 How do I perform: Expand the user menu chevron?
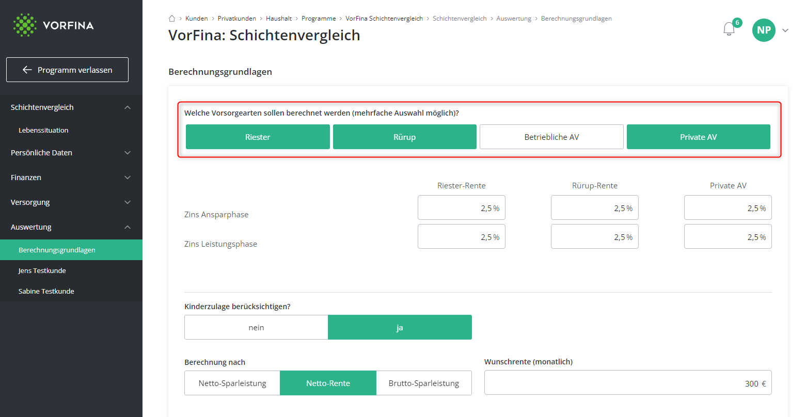(x=785, y=30)
